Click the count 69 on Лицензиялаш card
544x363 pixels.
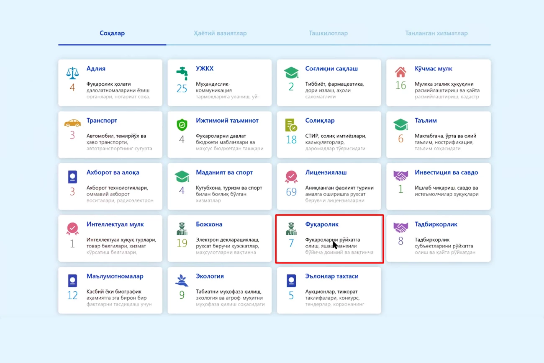291,192
